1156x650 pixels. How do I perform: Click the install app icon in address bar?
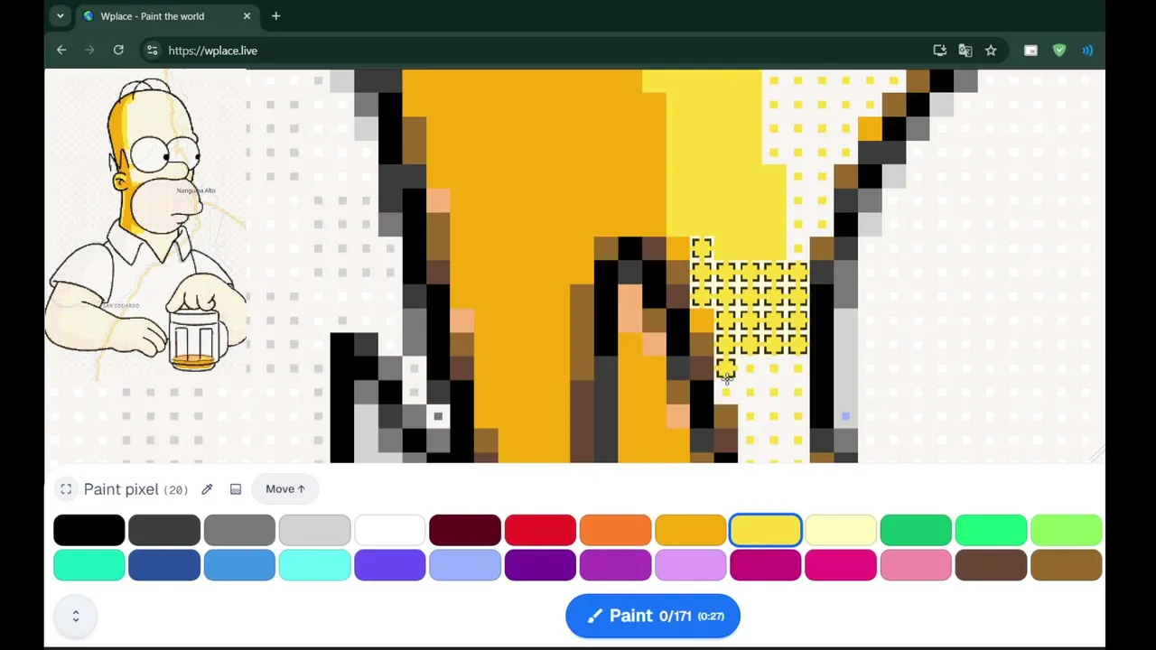pos(939,51)
